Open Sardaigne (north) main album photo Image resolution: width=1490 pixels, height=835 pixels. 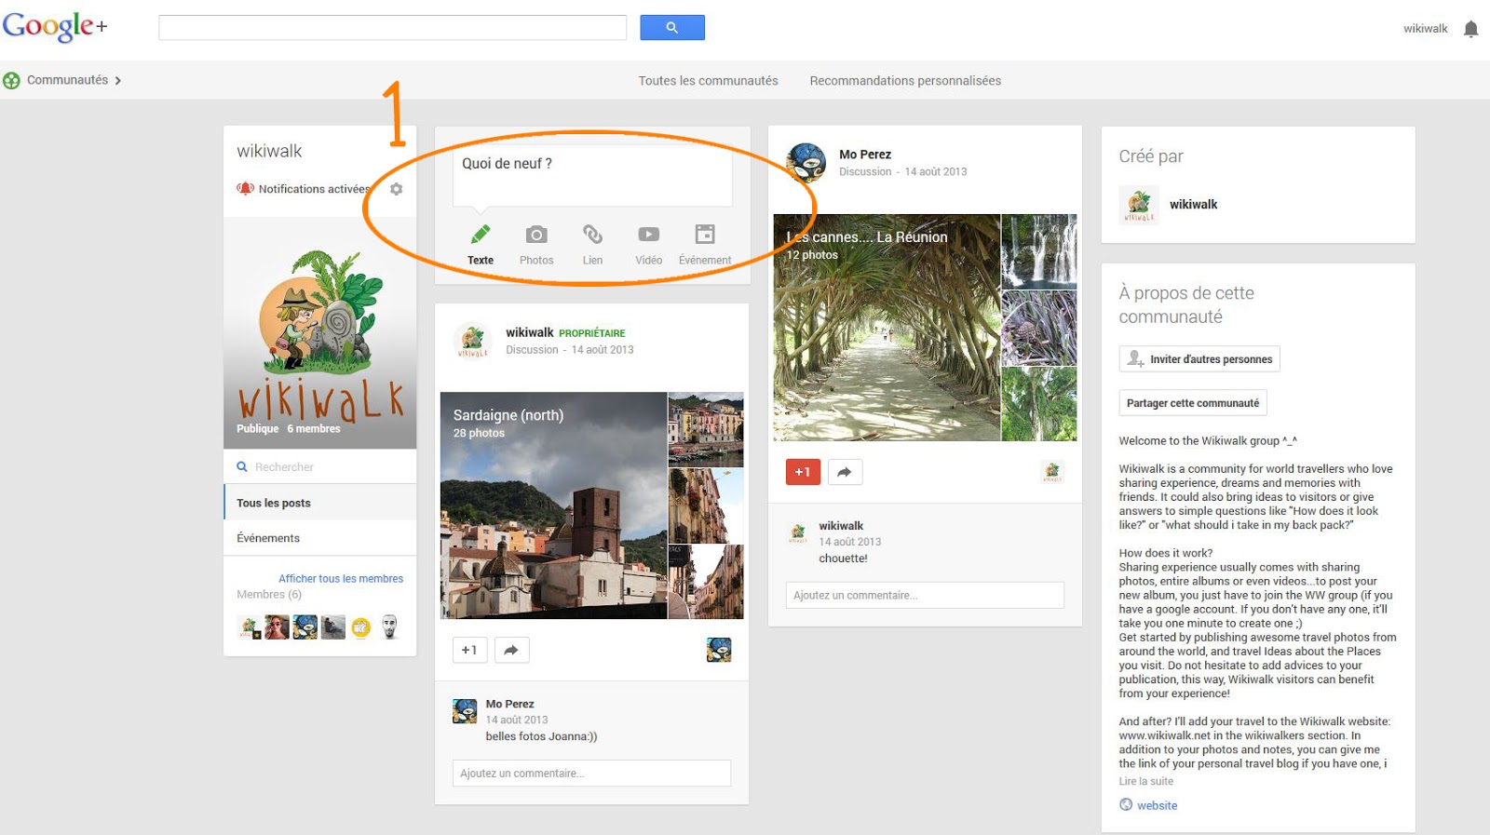coord(553,505)
